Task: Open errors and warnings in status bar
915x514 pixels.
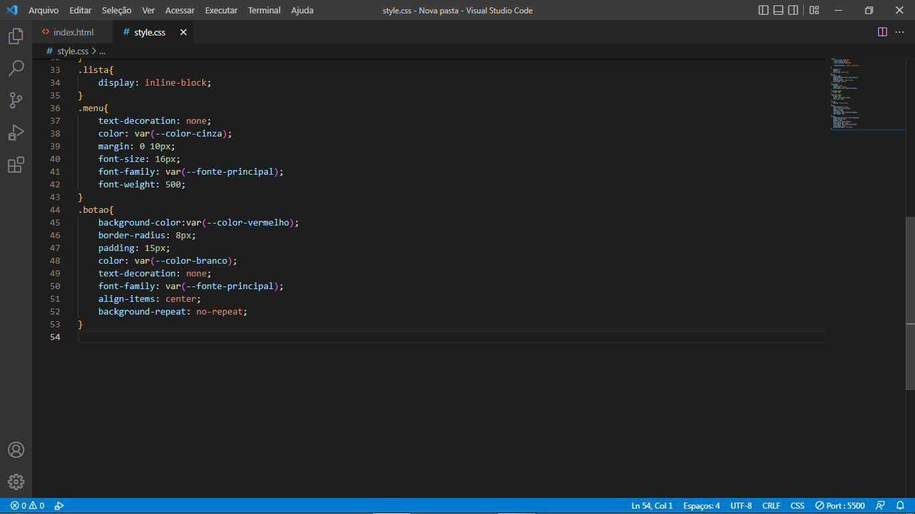Action: 27,506
